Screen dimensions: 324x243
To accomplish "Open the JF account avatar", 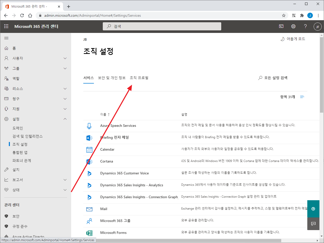I will pyautogui.click(x=318, y=27).
